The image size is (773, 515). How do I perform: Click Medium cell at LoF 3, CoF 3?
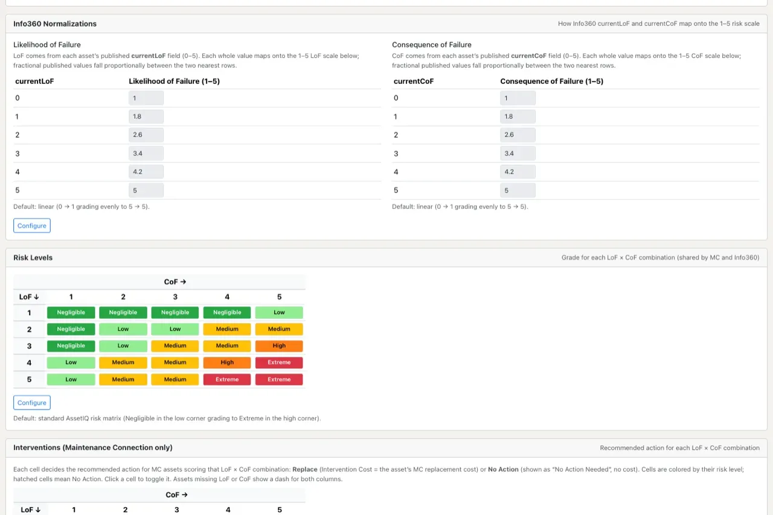click(x=175, y=346)
